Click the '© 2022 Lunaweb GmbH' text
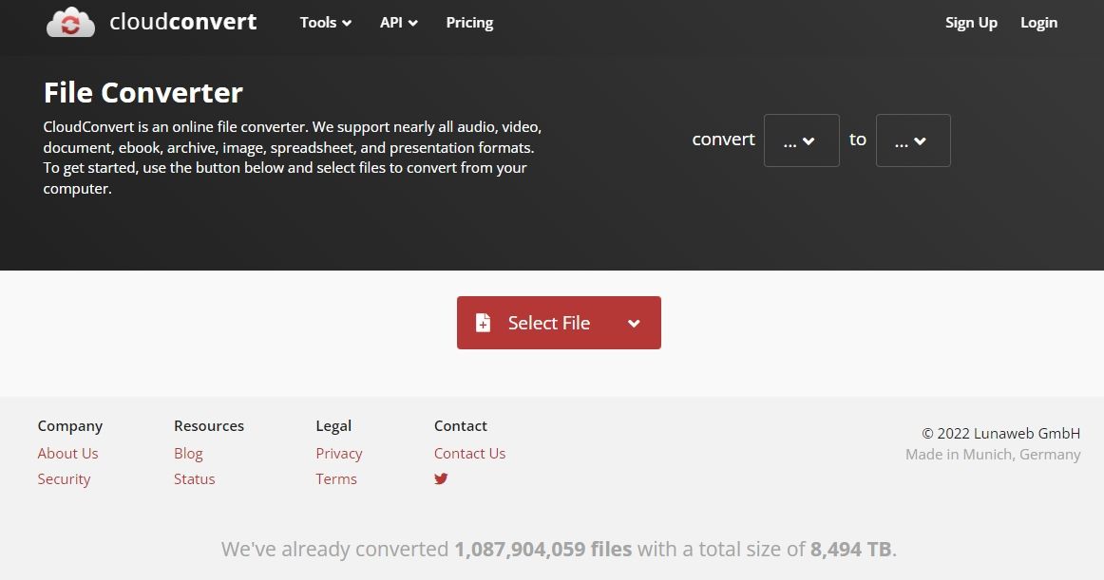Viewport: 1104px width, 580px height. (x=1000, y=434)
